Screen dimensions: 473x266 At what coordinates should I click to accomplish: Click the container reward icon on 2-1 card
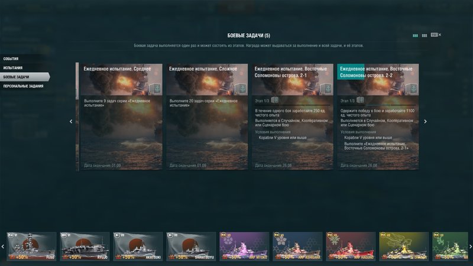click(x=326, y=89)
